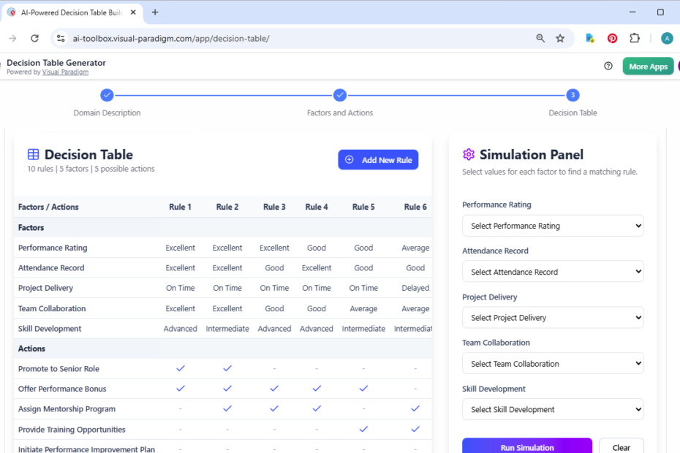680x453 pixels.
Task: Open the Select Attendance Record dropdown
Action: pyautogui.click(x=553, y=271)
